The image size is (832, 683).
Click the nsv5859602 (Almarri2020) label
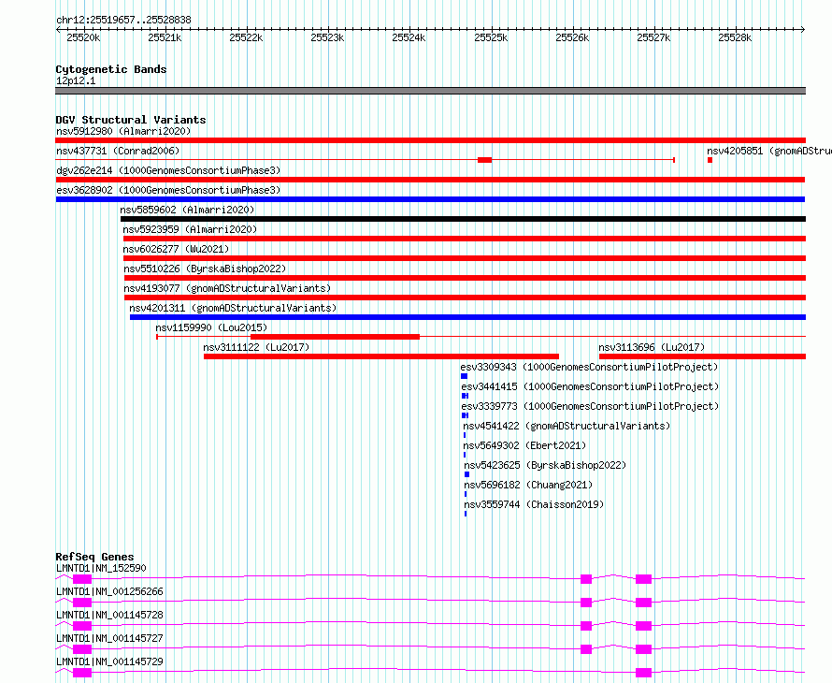187,210
